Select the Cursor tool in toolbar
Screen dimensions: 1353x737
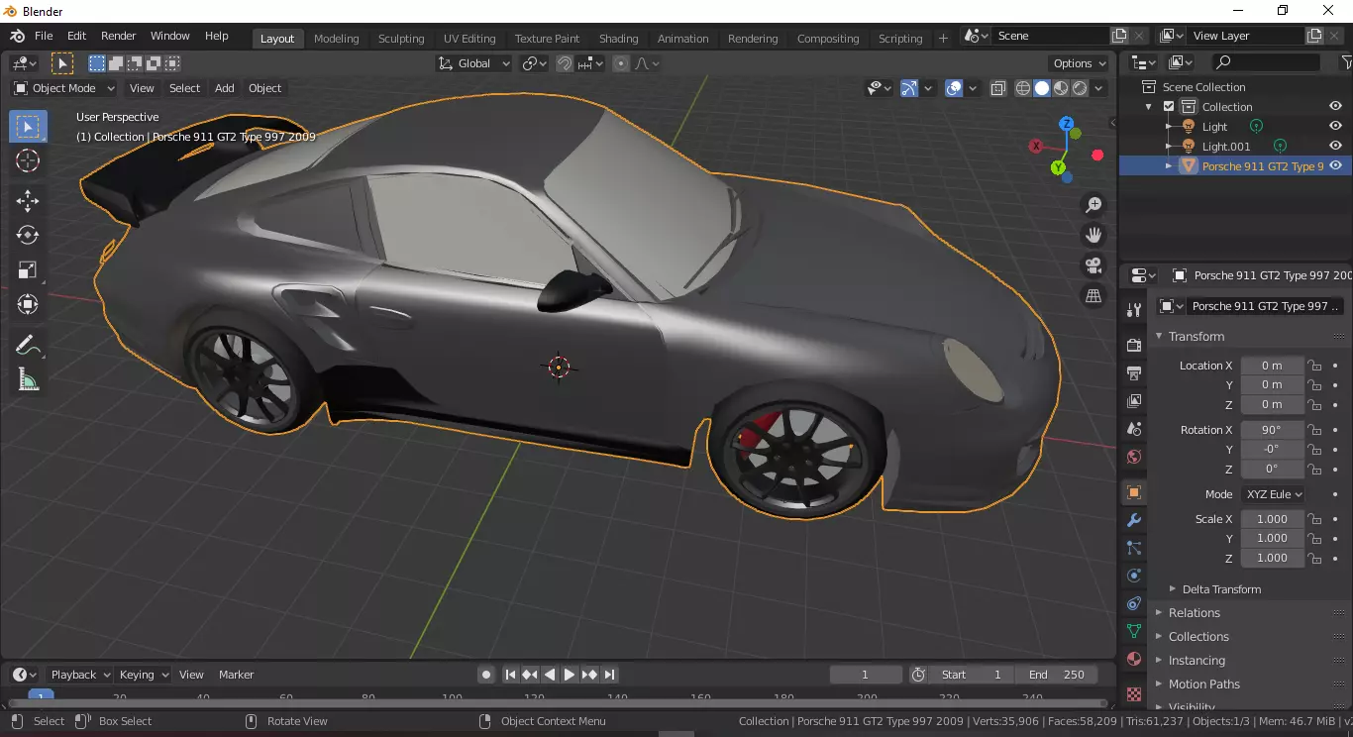click(28, 161)
